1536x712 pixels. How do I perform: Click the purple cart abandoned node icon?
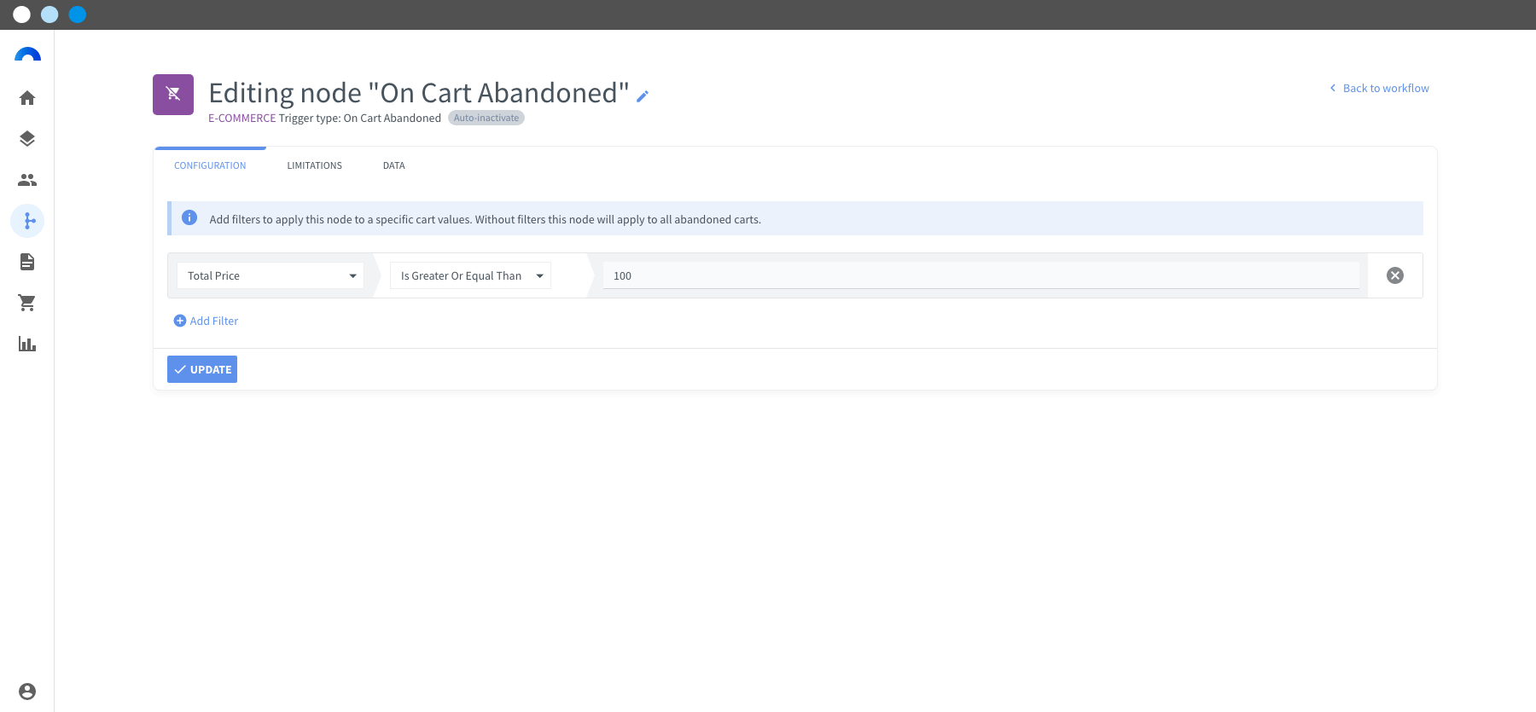tap(173, 95)
